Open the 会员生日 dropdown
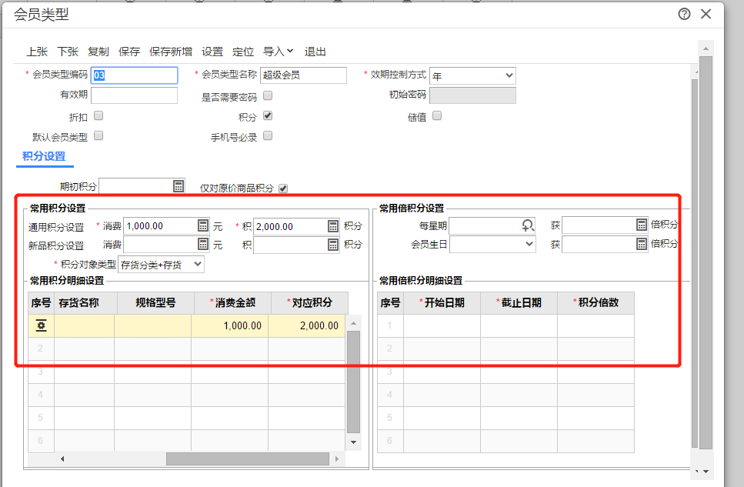744x487 pixels. click(492, 245)
